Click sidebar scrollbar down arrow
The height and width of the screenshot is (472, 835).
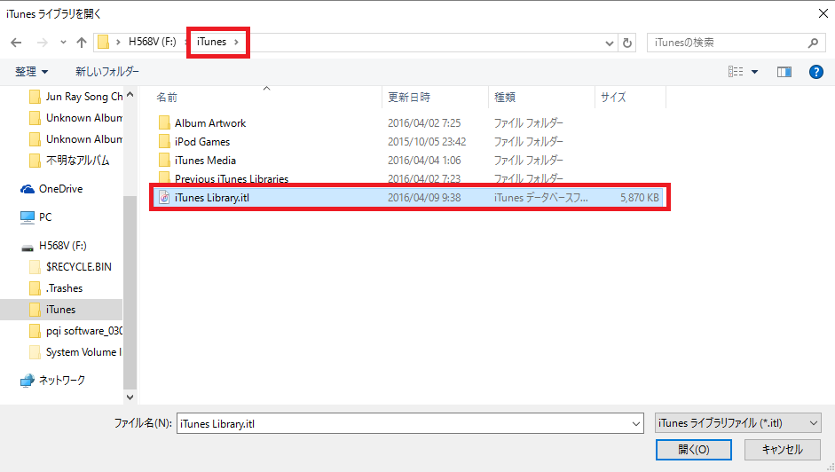pos(130,397)
